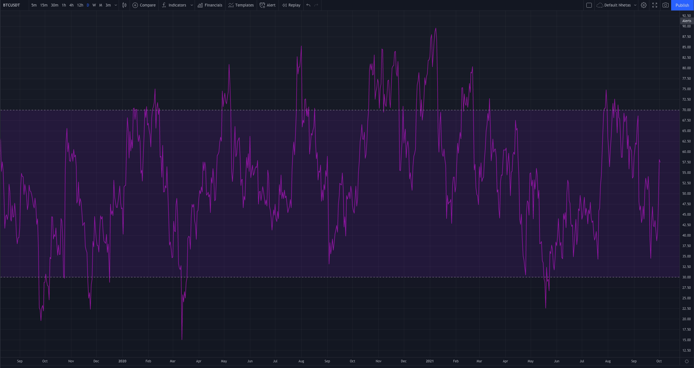Open the Financials menu

[x=210, y=5]
